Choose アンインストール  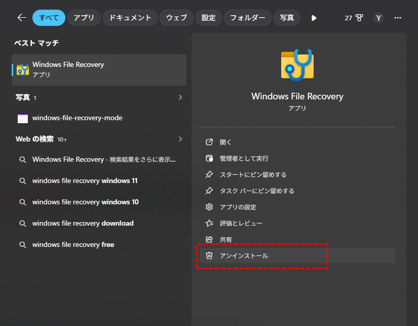click(297, 256)
